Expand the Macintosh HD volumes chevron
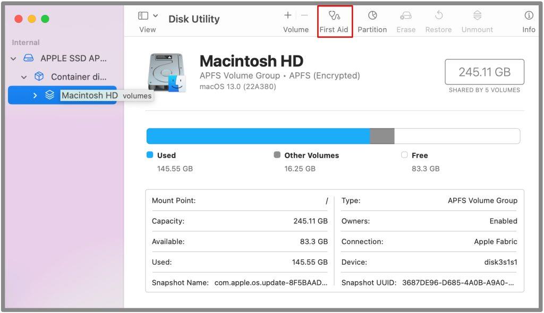Screen dimensions: 544x313 [35, 95]
